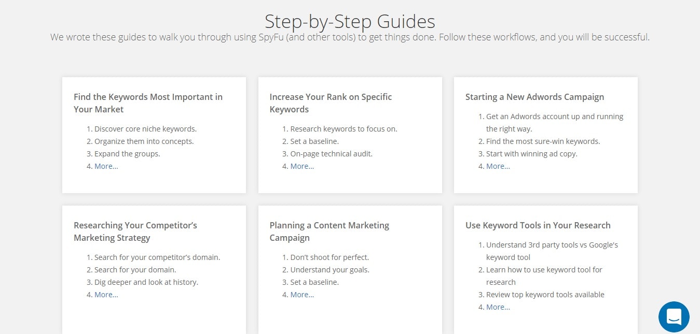Click the 'Starting a New Adwords Campaign' title
This screenshot has width=700, height=334.
[534, 97]
